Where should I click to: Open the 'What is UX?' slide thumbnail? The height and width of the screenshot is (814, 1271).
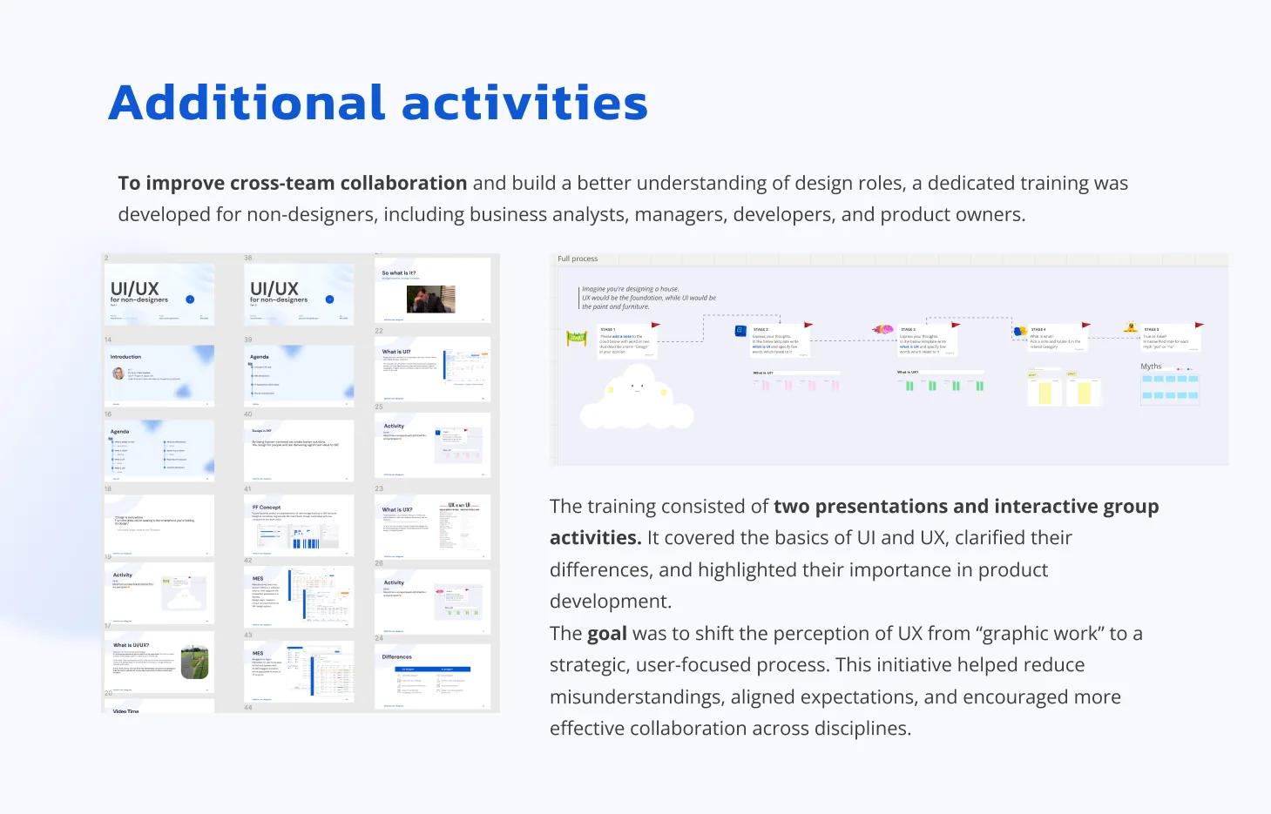pyautogui.click(x=433, y=527)
